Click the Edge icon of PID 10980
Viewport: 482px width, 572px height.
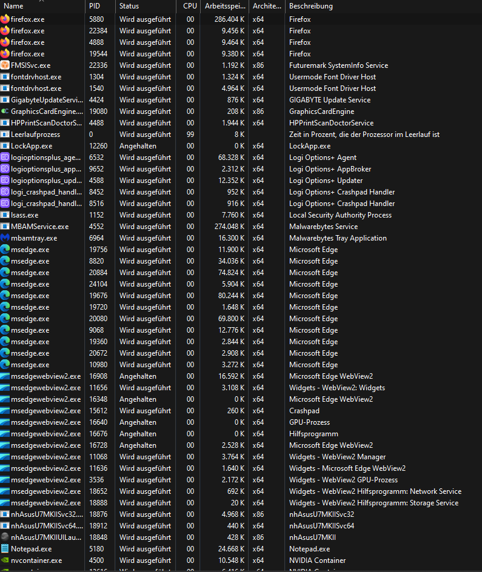point(5,365)
